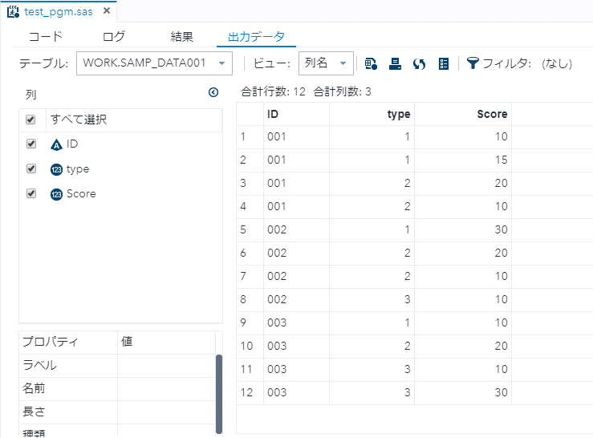Screen dimensions: 593x438
Task: Select the 長さ property row
Action: click(117, 412)
